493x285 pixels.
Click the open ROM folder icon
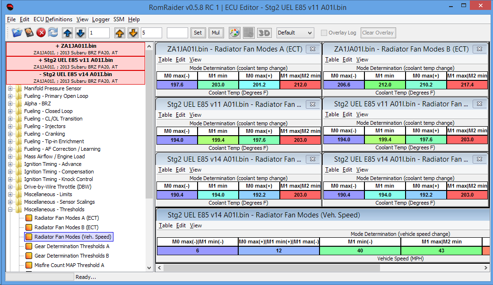[17, 33]
